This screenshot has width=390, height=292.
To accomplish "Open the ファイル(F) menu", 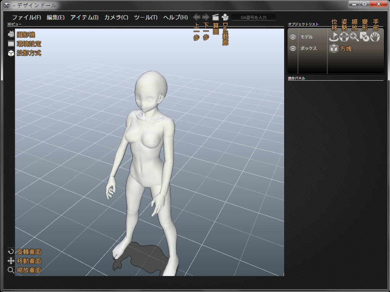I will point(26,17).
